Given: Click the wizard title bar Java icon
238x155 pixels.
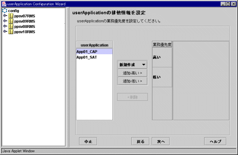Looking at the screenshot, I should [4, 4].
